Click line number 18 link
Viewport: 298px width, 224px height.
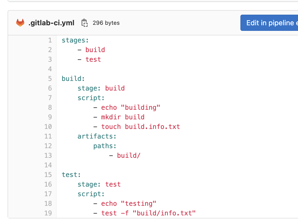click(48, 204)
